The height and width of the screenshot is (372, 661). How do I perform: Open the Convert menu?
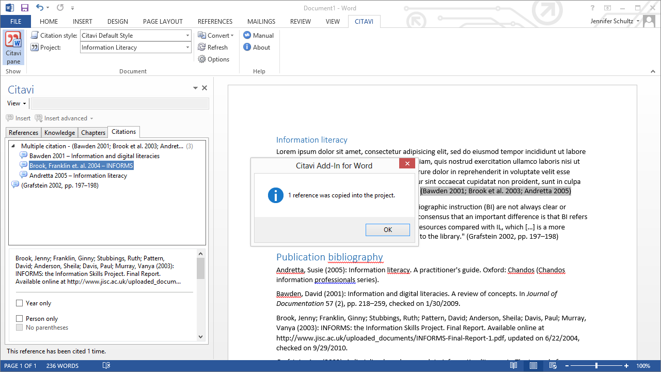[x=216, y=35]
